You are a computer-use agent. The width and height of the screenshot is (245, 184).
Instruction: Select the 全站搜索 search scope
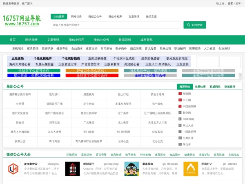[59, 16]
